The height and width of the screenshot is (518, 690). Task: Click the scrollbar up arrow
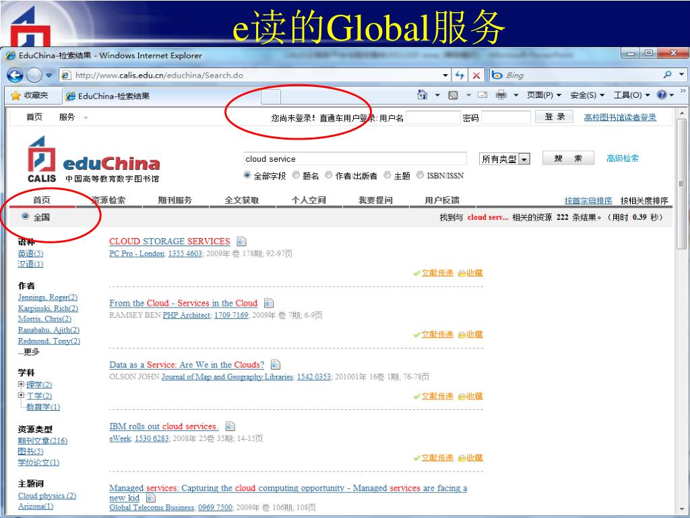681,113
